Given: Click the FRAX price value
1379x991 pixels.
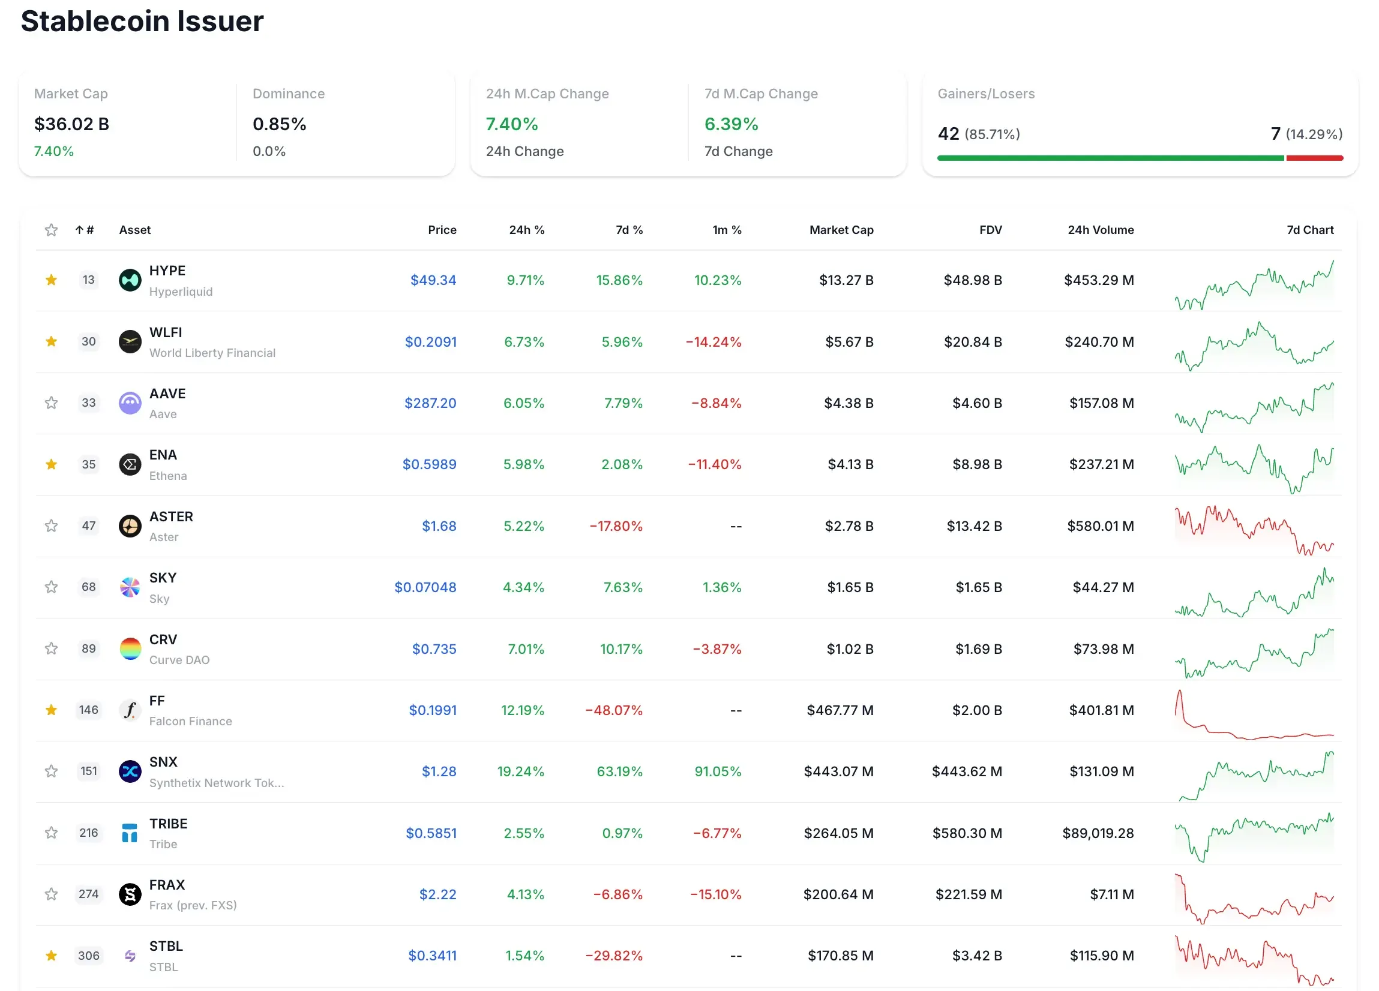Looking at the screenshot, I should [439, 894].
